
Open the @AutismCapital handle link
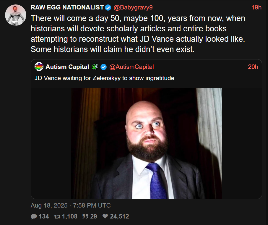(131, 67)
